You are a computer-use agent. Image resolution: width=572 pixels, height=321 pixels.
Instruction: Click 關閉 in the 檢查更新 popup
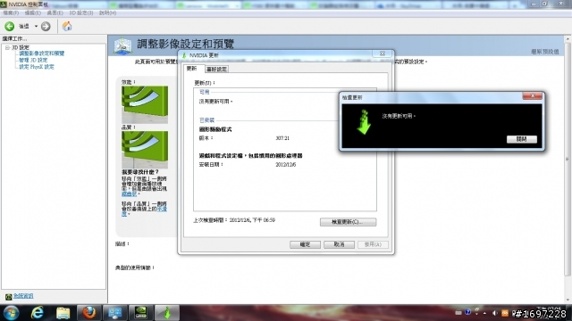522,139
